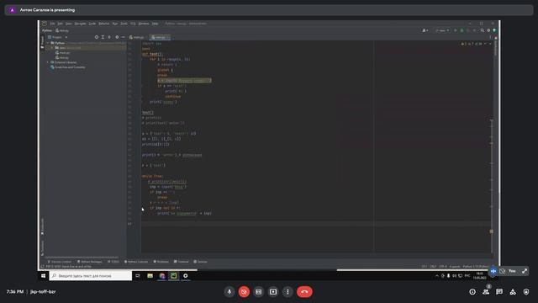Viewport: 538px width, 303px height.
Task: Open Project panel gear settings
Action: pos(117,37)
